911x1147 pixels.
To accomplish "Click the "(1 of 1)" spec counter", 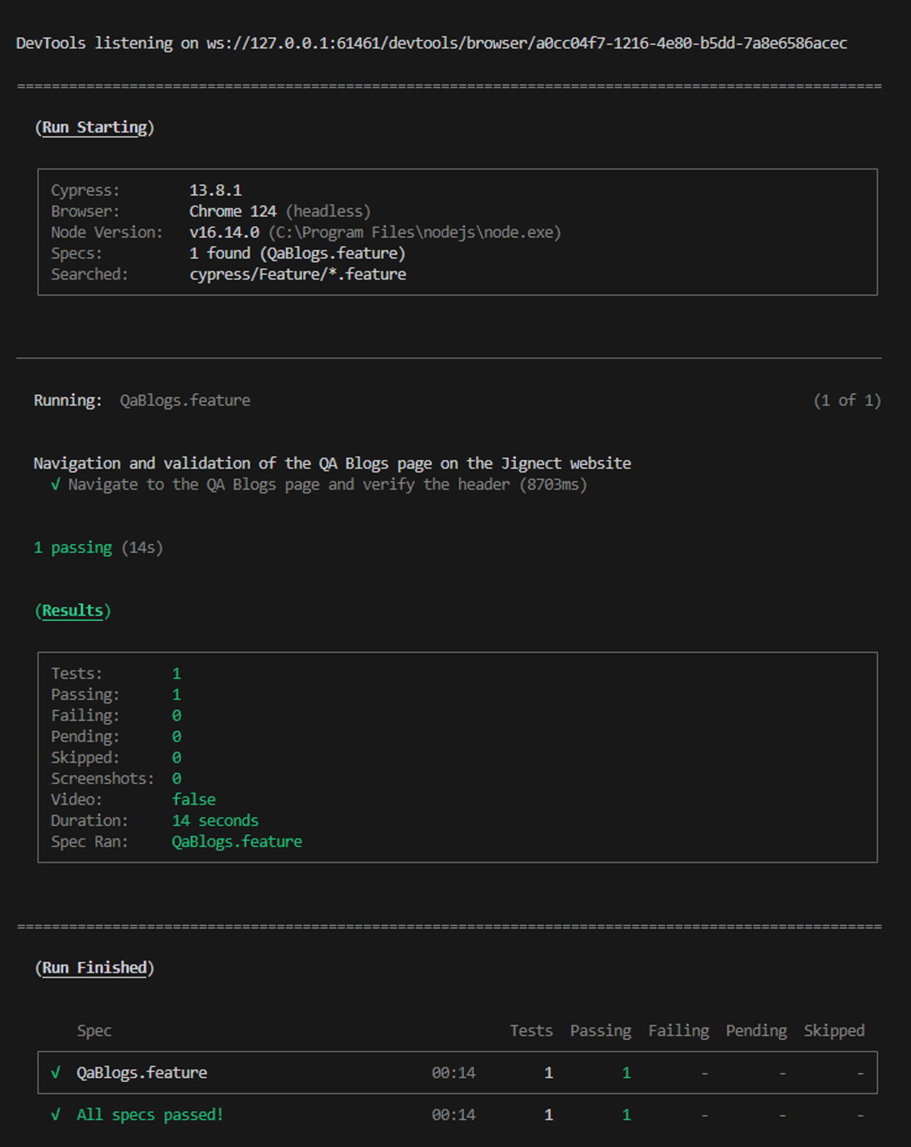I will pos(847,400).
